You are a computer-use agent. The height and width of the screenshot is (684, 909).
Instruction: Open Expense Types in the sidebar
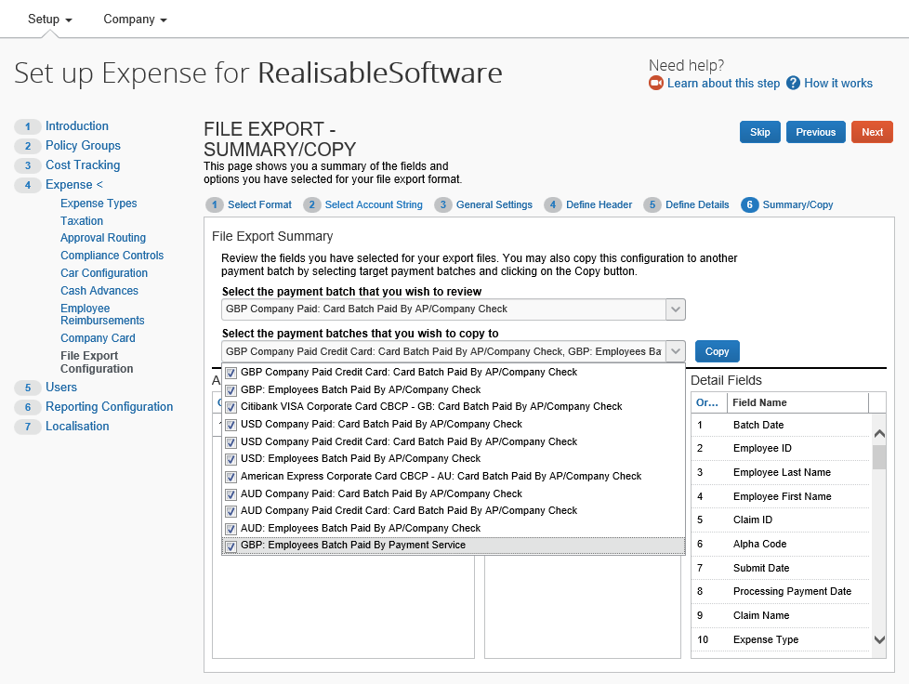click(99, 204)
